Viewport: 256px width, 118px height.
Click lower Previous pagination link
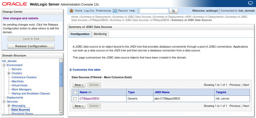pos(235,106)
